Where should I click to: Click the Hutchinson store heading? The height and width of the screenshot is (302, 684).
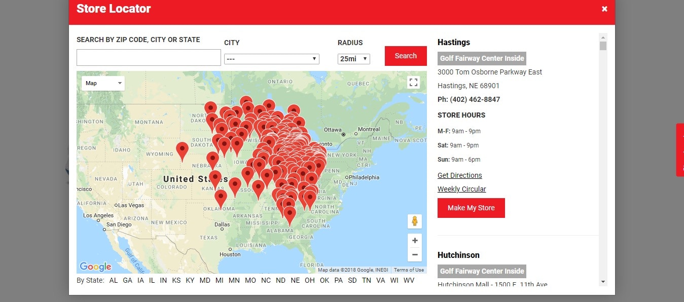(x=458, y=255)
